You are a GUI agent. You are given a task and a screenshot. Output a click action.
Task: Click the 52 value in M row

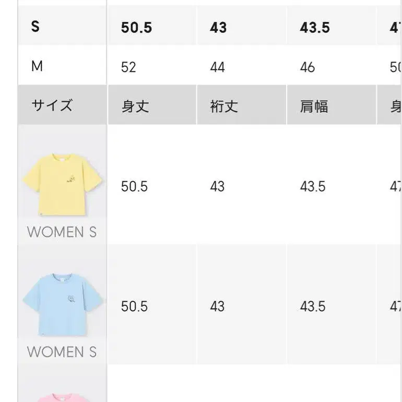tap(128, 67)
